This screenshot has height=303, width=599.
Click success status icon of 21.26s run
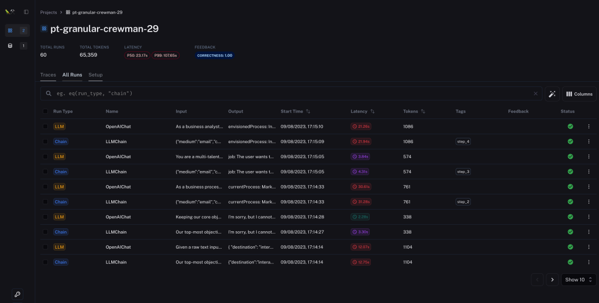point(570,126)
